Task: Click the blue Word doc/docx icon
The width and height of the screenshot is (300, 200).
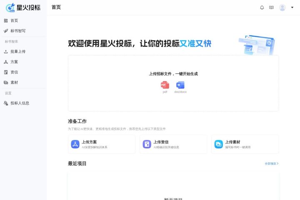Action: click(180, 85)
